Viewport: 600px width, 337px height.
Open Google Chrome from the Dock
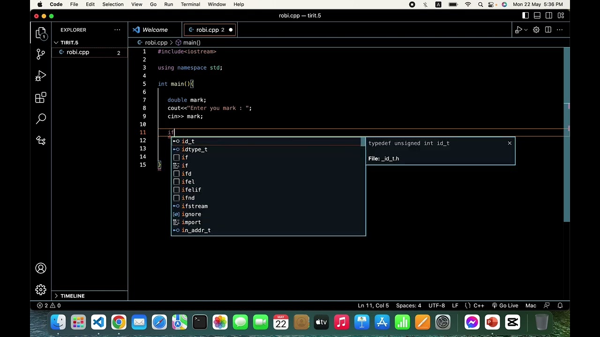tap(119, 322)
